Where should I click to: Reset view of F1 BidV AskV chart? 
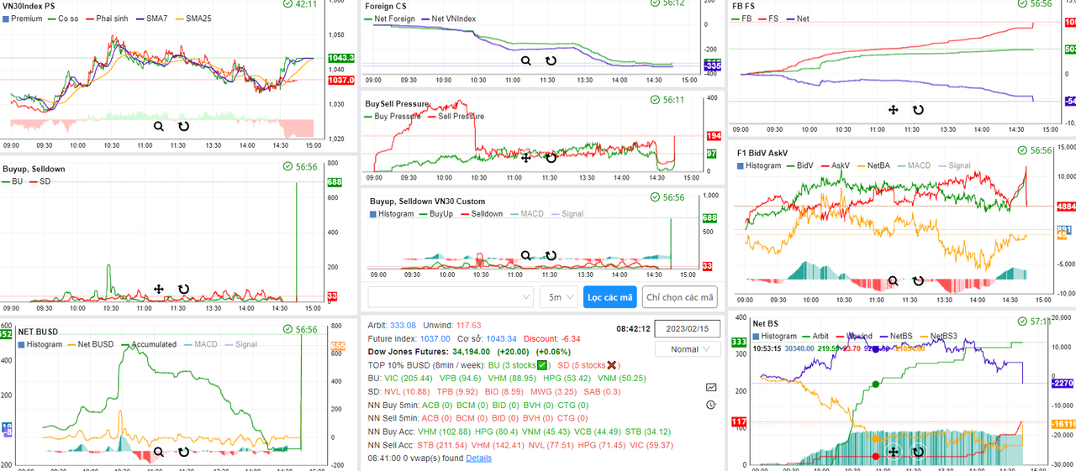click(918, 281)
